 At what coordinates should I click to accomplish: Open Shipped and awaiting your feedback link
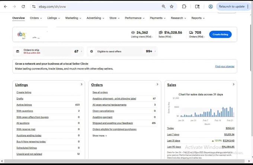tap(113, 123)
